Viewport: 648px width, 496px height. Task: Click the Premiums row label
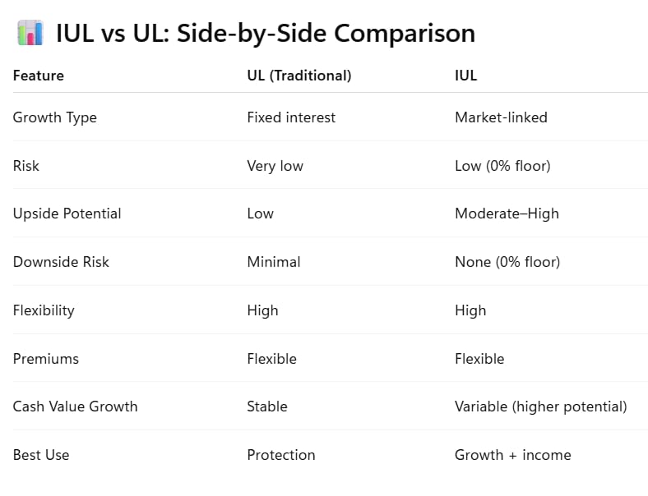(x=46, y=359)
